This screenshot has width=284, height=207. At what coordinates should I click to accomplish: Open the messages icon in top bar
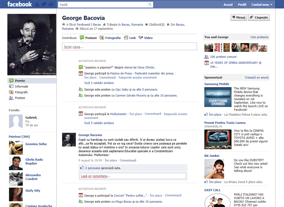tap(44, 4)
